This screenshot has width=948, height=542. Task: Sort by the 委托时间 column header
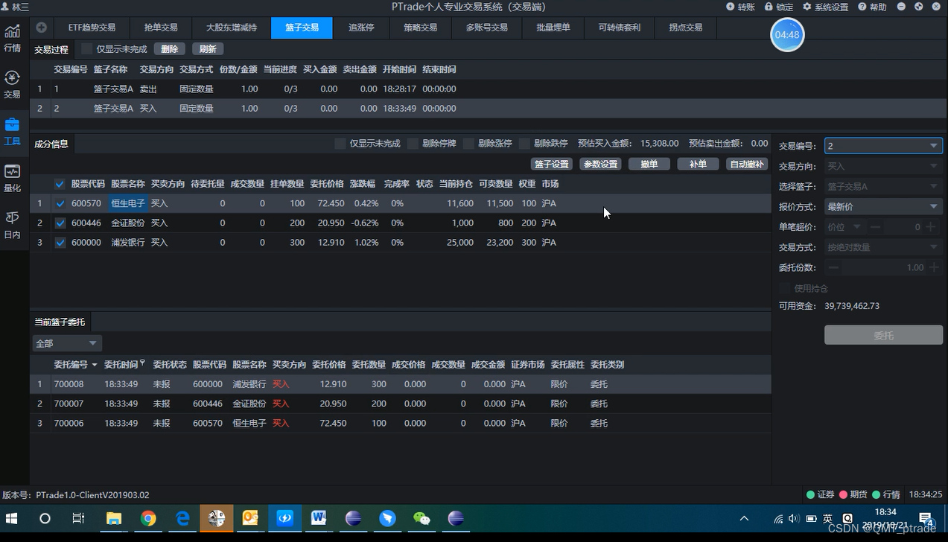(x=122, y=364)
